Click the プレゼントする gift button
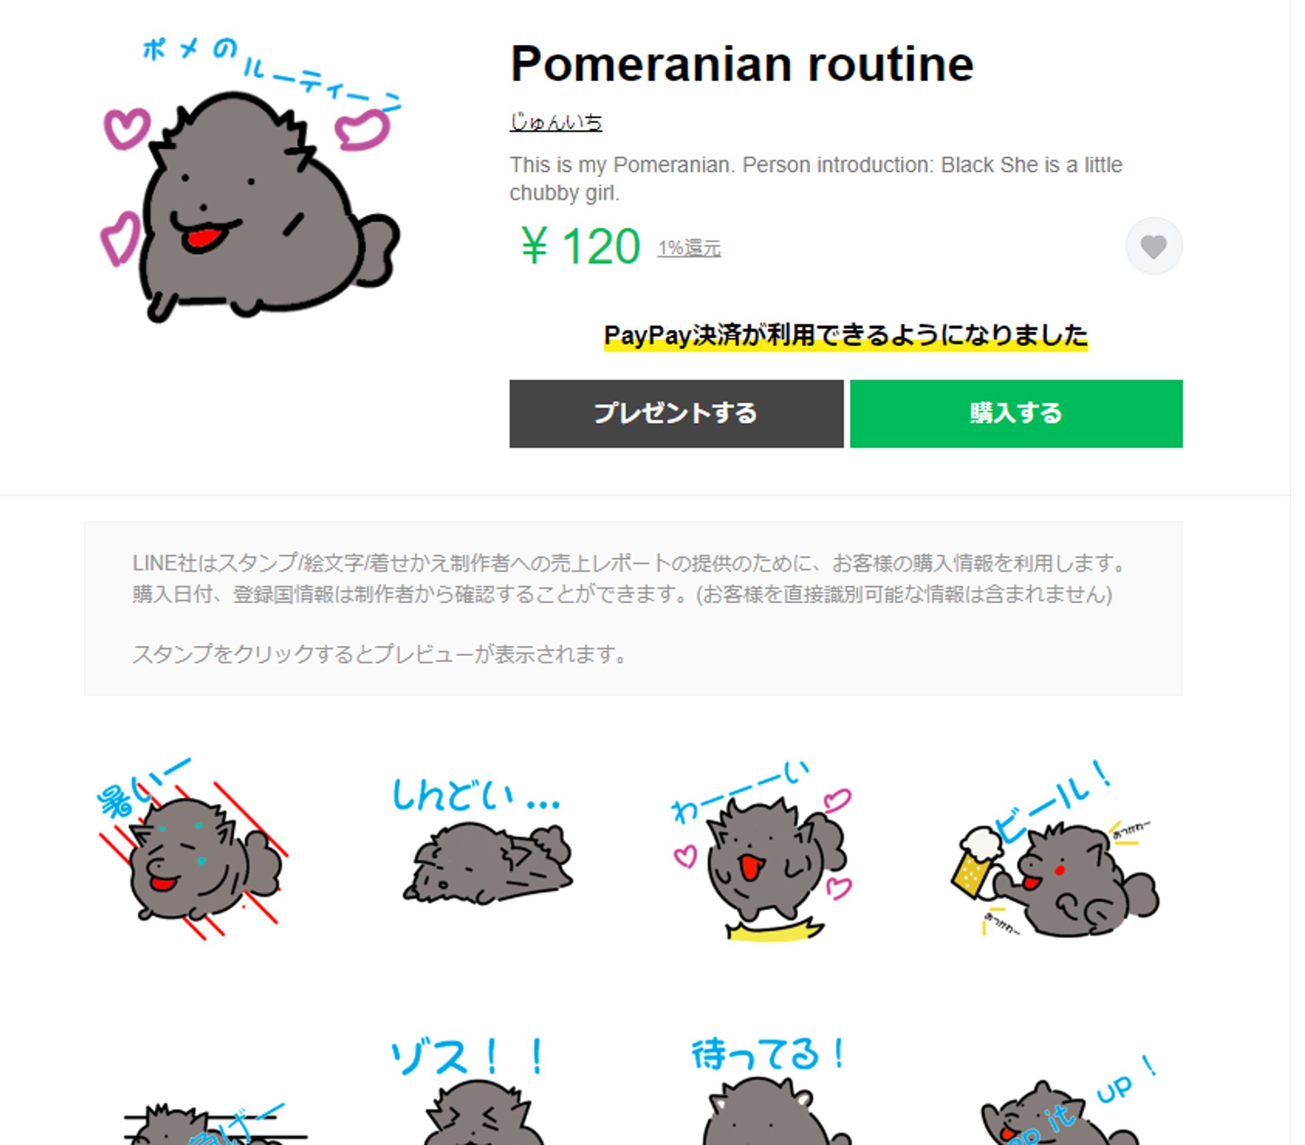The image size is (1305, 1145). (x=676, y=413)
